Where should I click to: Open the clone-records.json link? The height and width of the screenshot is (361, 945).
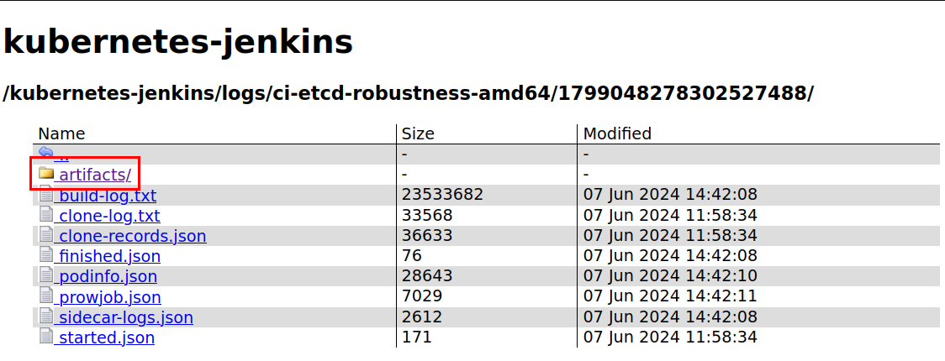[x=132, y=236]
